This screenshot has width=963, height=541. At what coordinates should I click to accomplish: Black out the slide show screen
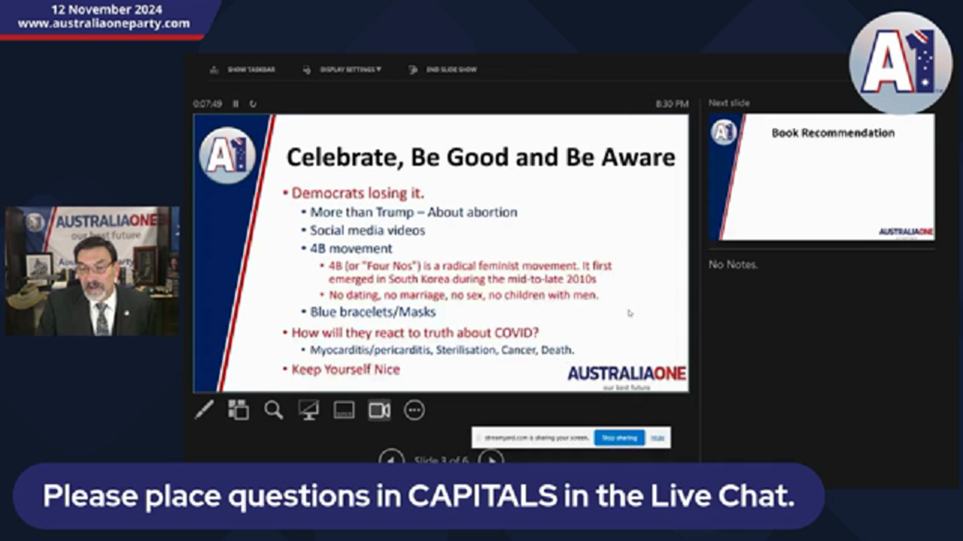click(x=308, y=410)
